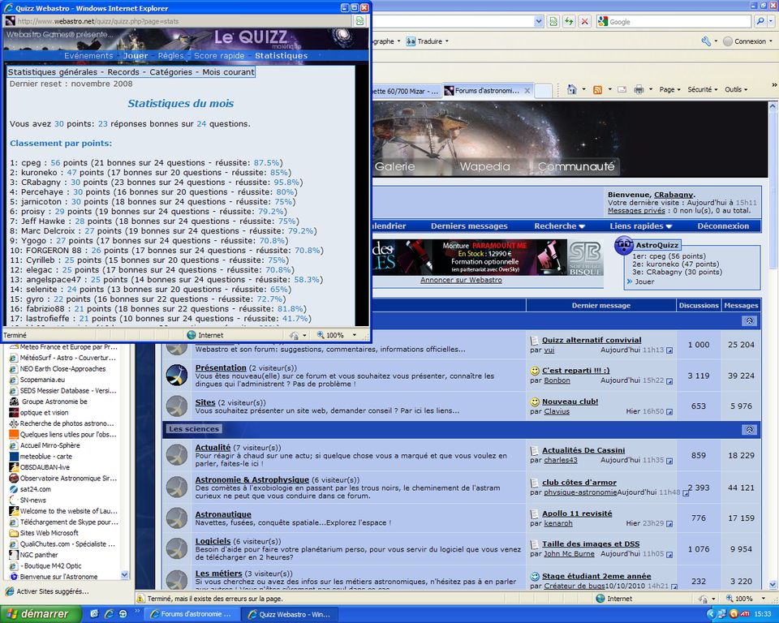This screenshot has width=779, height=623.
Task: Open Page menu dropdown
Action: tap(669, 89)
